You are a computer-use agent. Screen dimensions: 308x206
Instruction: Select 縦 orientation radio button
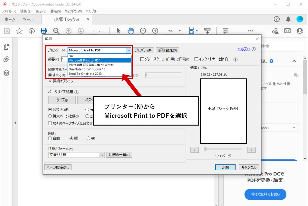(x=71, y=138)
